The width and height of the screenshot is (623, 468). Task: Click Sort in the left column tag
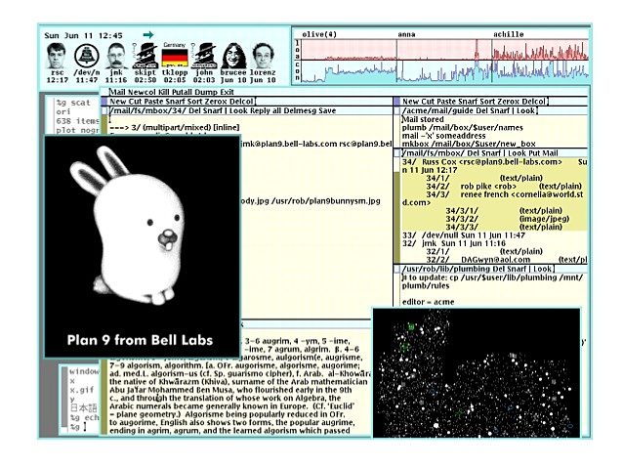(x=198, y=102)
